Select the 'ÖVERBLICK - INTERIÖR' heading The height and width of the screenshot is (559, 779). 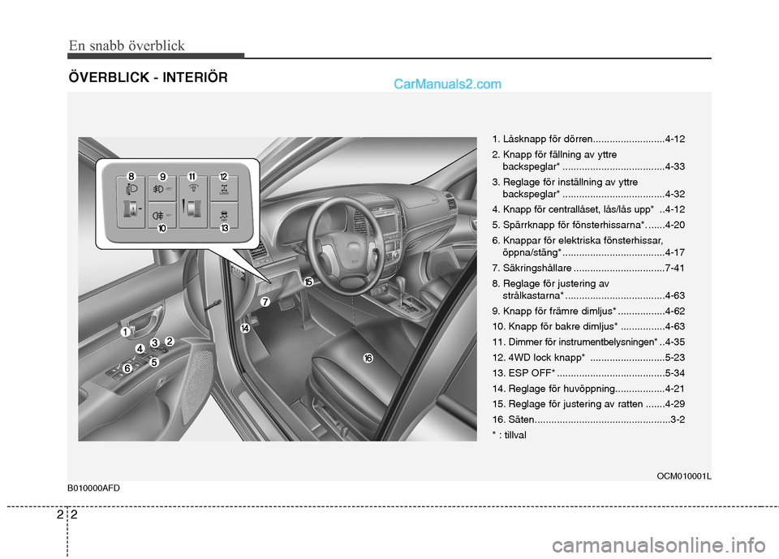click(x=148, y=77)
